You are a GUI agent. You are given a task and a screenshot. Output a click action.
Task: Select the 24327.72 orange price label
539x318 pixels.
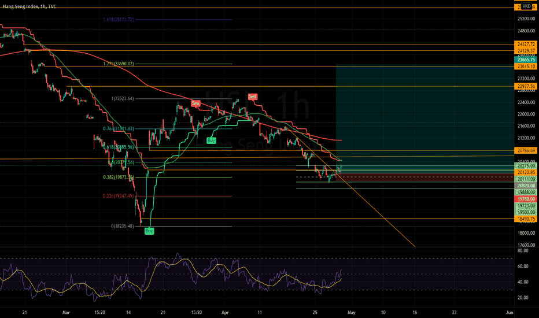click(526, 44)
